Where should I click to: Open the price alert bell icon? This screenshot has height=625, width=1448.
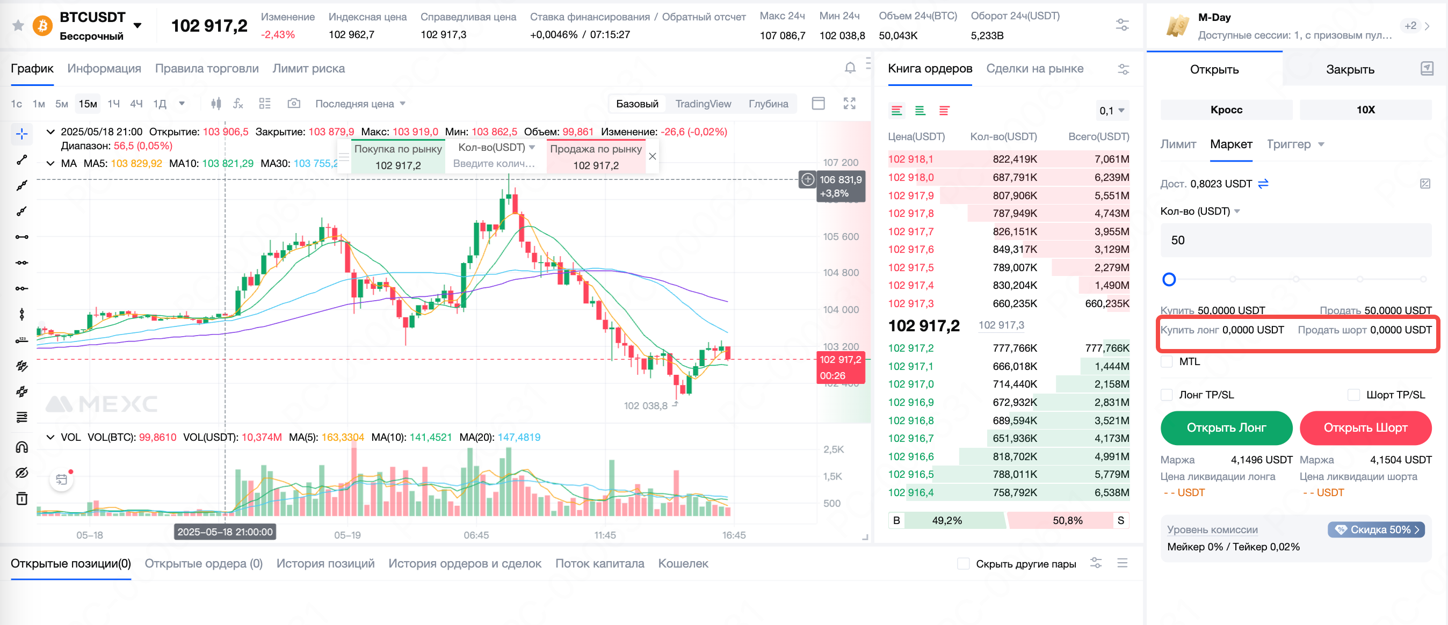pyautogui.click(x=850, y=68)
